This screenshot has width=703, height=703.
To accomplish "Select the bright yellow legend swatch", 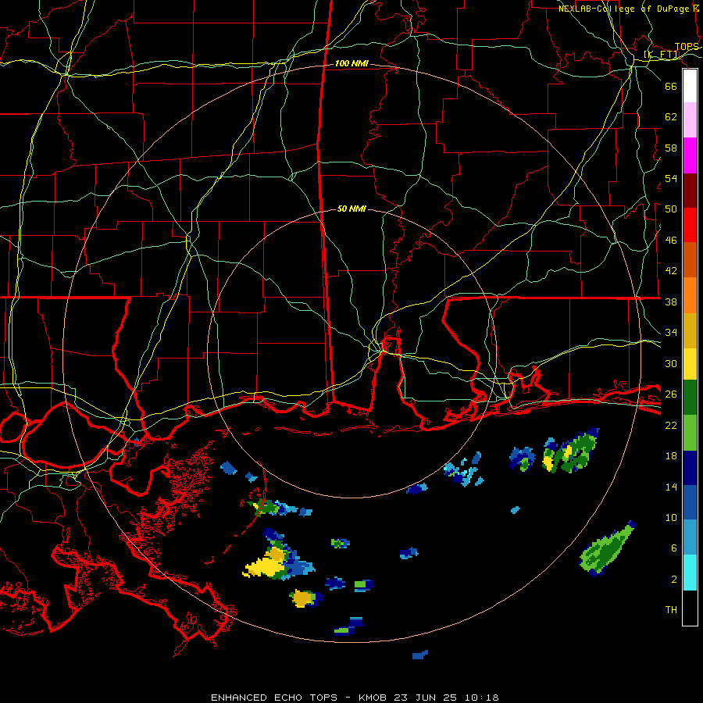I will coord(690,364).
